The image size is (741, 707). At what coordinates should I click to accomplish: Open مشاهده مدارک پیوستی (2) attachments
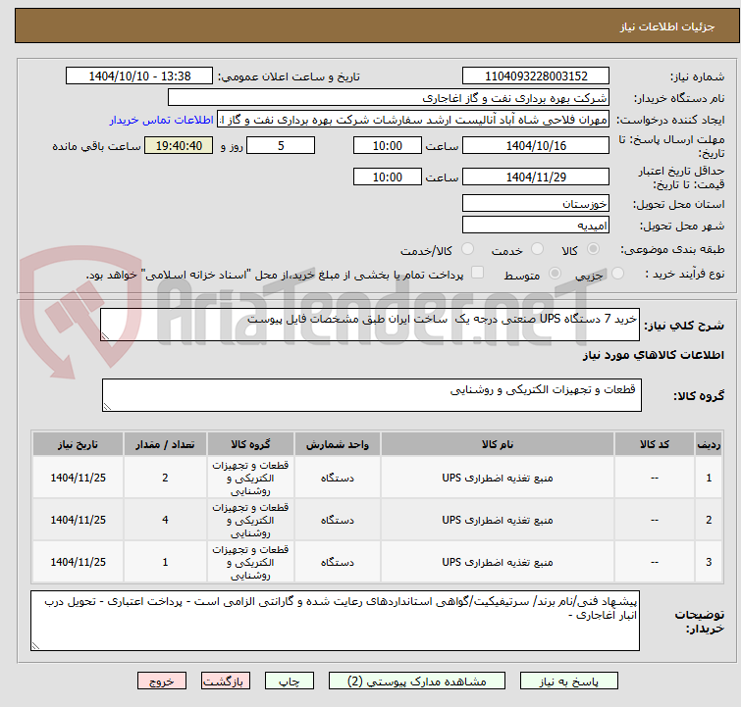(417, 682)
